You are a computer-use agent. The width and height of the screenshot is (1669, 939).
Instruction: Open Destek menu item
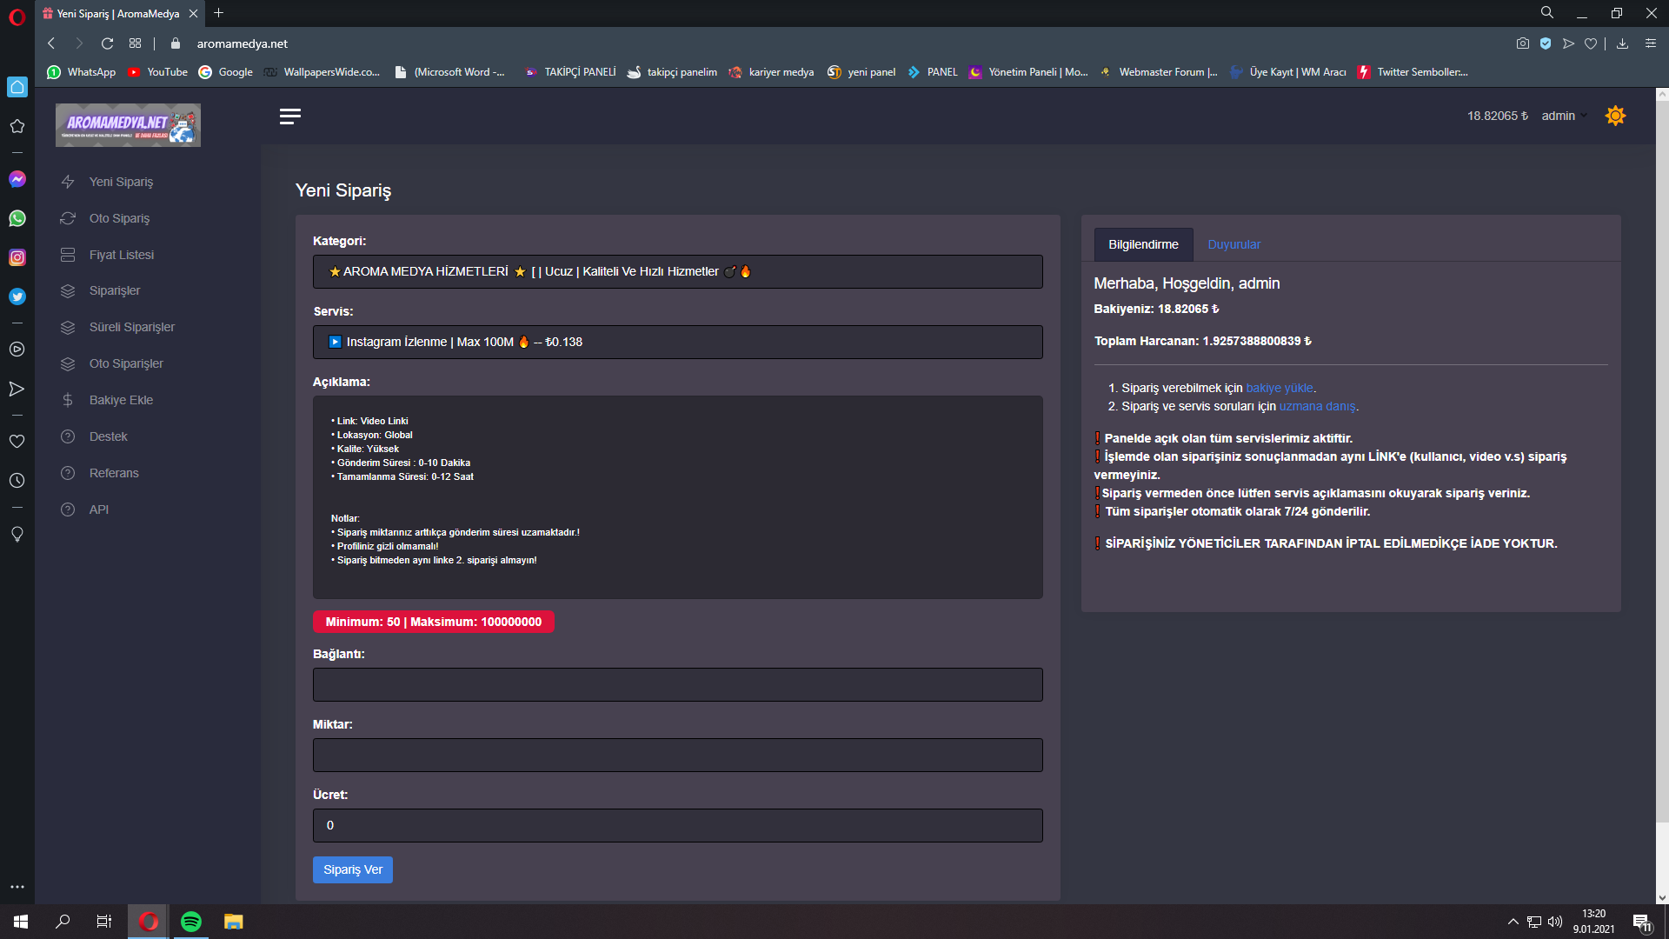(108, 436)
